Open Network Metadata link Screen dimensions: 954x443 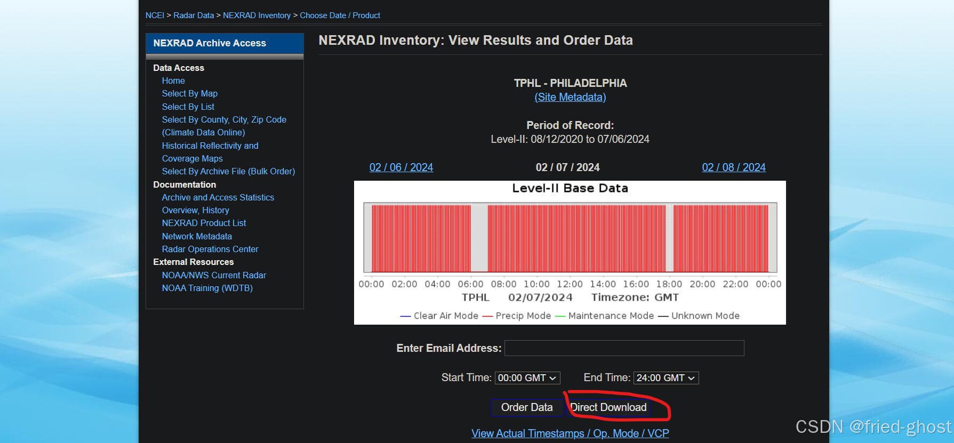pos(197,236)
